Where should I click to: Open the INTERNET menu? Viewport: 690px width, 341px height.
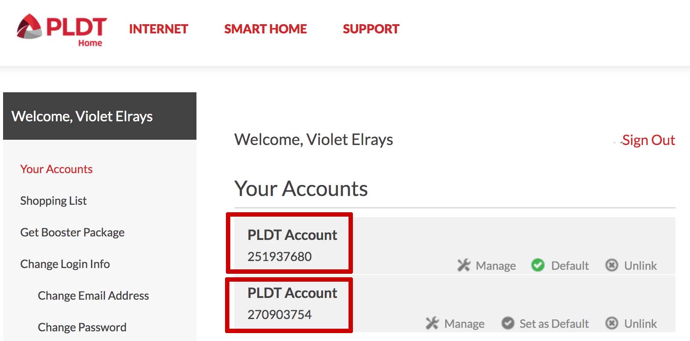[x=159, y=29]
